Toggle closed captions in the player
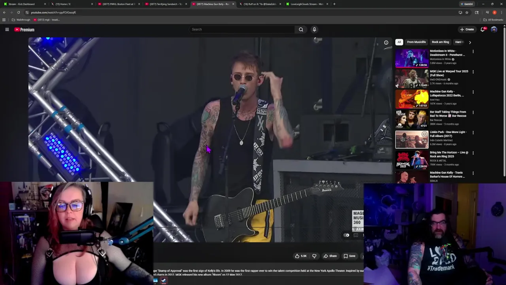Viewport: 506px width, 285px height. [355, 235]
